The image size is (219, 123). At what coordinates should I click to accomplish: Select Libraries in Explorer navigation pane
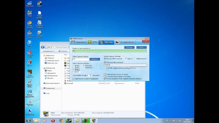[x=49, y=68]
